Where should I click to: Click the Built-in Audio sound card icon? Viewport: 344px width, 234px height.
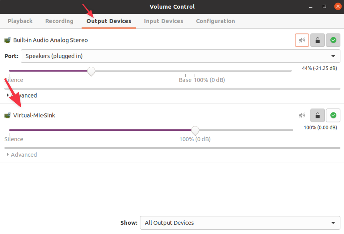(8, 40)
